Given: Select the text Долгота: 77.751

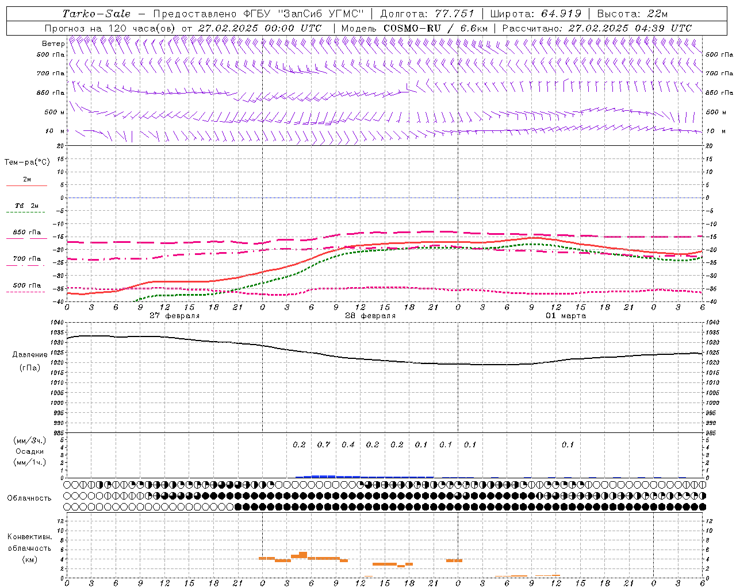Looking at the screenshot, I should pyautogui.click(x=427, y=14).
